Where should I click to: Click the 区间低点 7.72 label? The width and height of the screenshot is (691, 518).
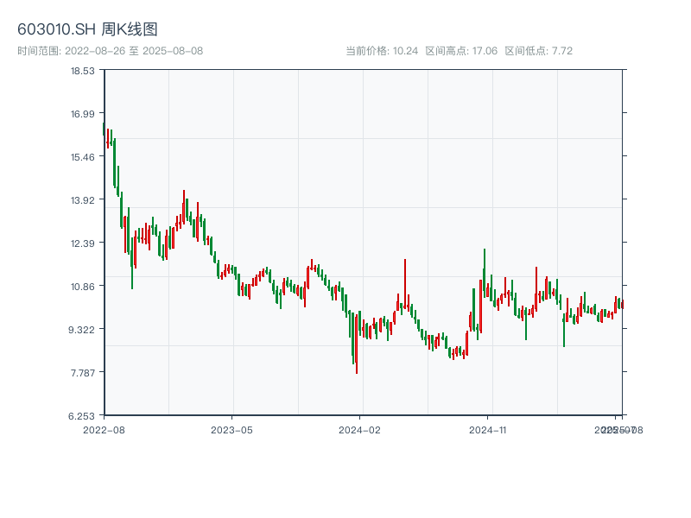(x=538, y=51)
